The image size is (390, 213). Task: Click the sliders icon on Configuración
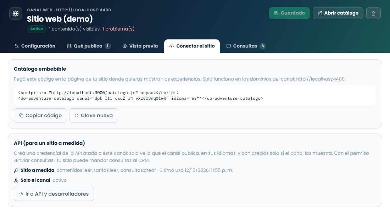click(17, 46)
